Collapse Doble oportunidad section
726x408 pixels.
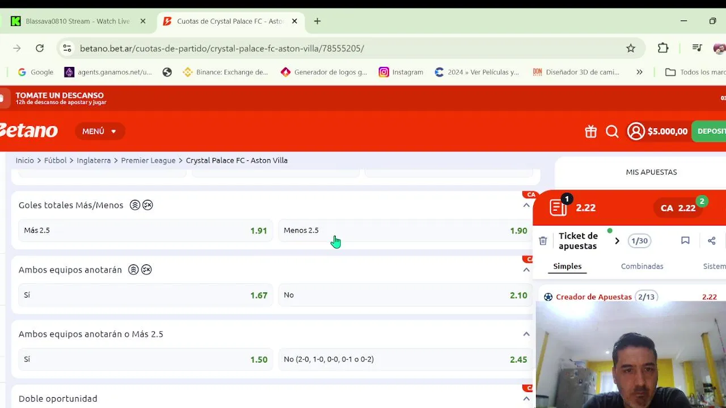tap(526, 398)
